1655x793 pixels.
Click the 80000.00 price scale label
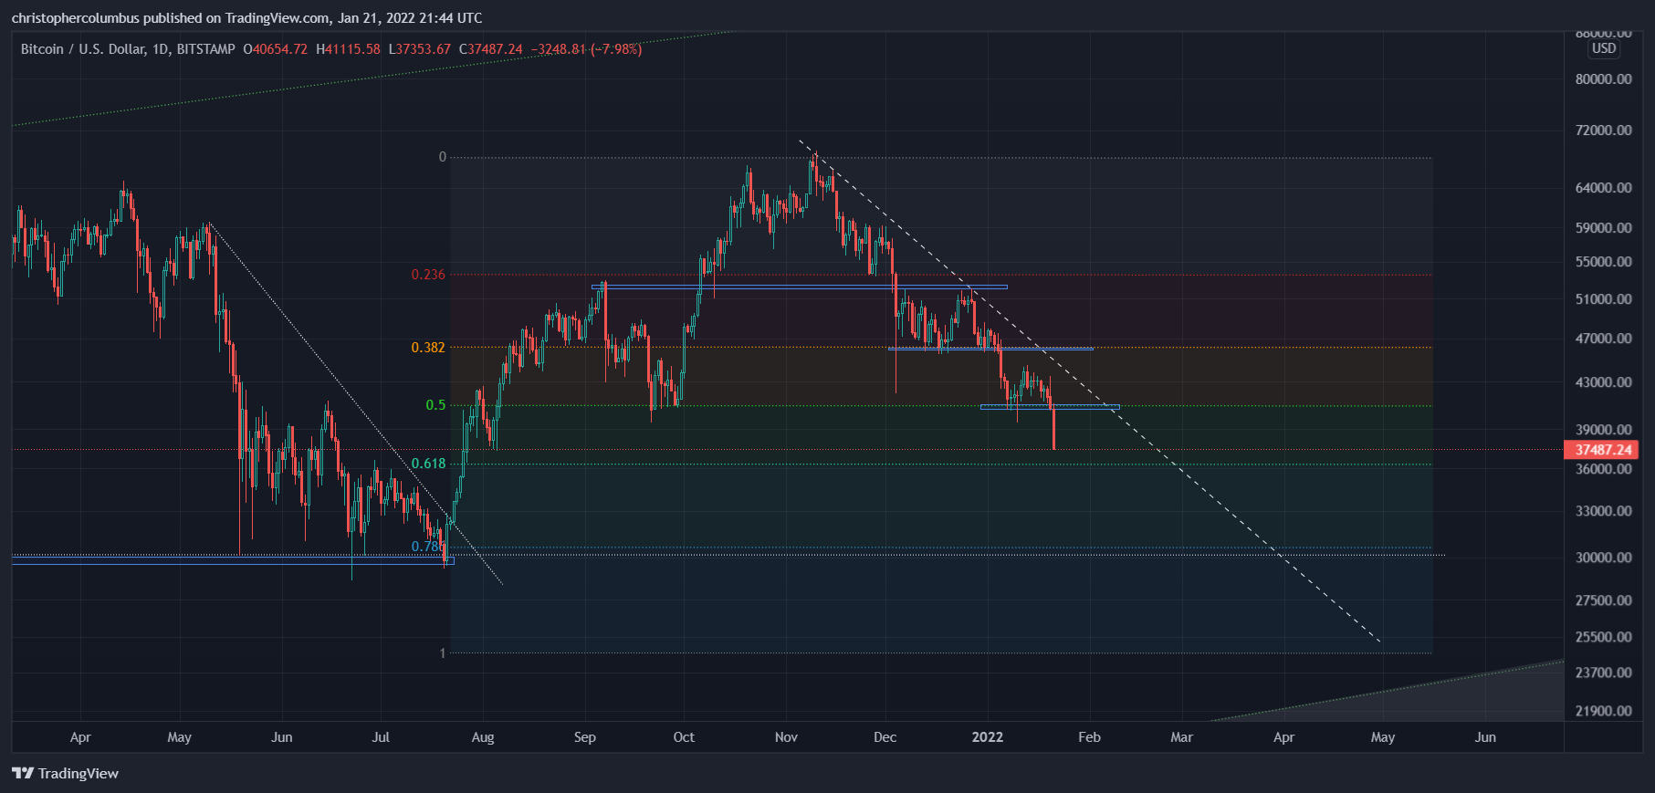[1603, 79]
